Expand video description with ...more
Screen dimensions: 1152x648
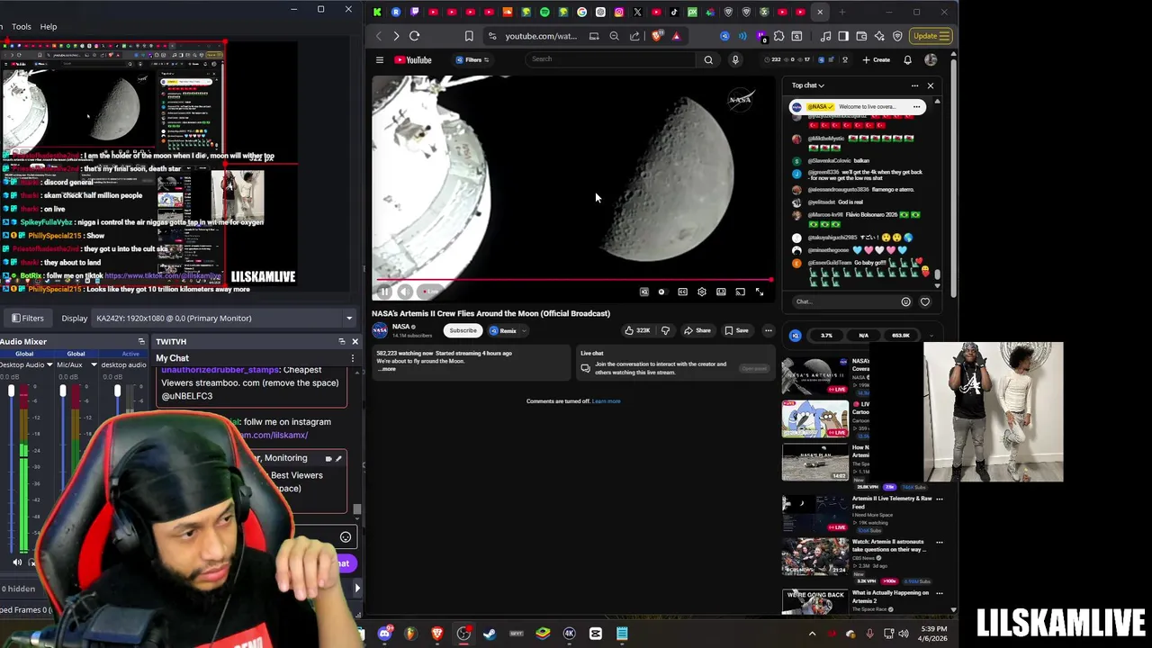pos(387,369)
